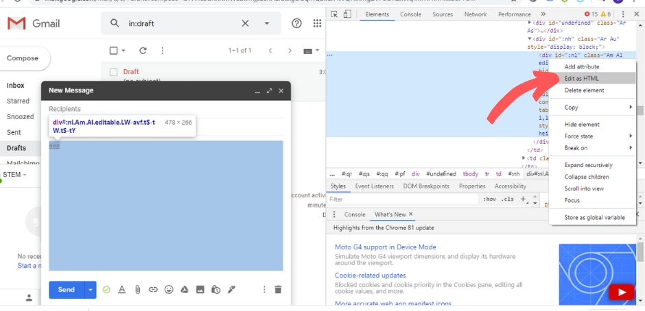The height and width of the screenshot is (311, 645).
Task: Attach files with the paperclip icon
Action: tap(137, 290)
